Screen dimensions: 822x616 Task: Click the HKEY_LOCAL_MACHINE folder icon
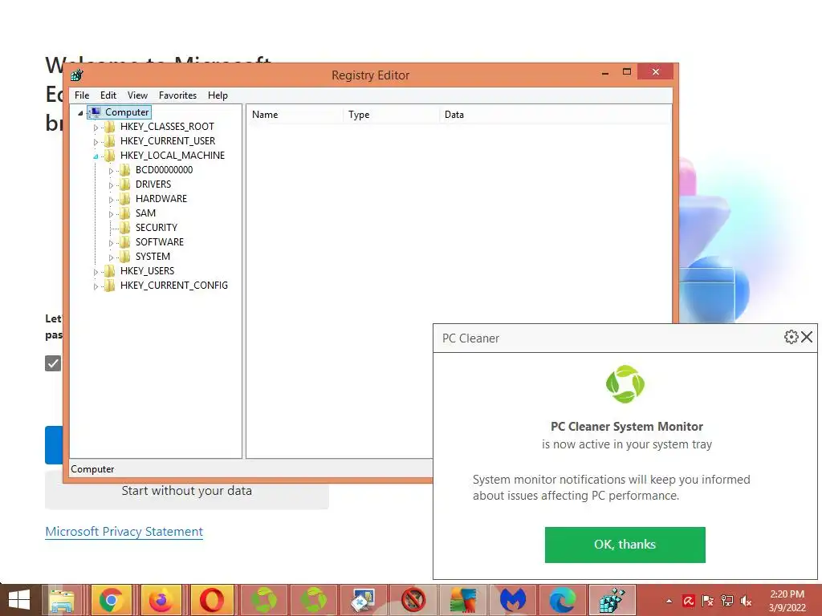point(109,155)
